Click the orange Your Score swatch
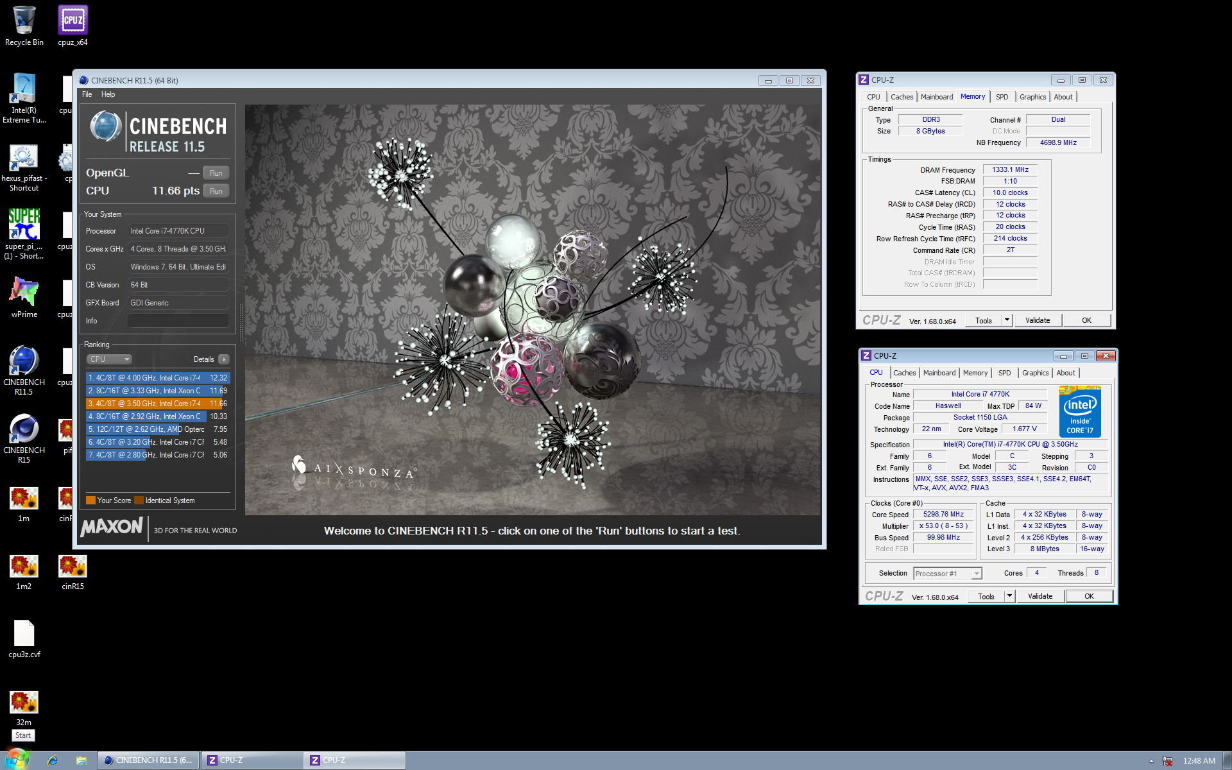The width and height of the screenshot is (1232, 770). tap(90, 501)
